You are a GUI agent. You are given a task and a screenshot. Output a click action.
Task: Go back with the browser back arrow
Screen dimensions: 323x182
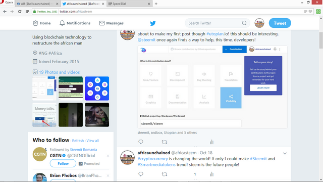point(5,12)
